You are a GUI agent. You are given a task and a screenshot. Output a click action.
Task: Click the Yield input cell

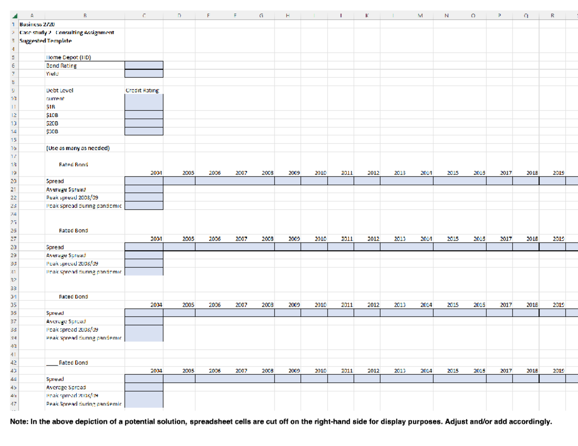click(x=144, y=74)
